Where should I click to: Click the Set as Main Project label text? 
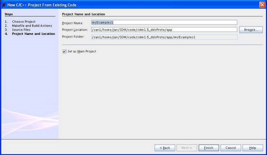(x=82, y=52)
